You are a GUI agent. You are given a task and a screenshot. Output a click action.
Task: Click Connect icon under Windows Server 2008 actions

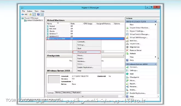(x=127, y=67)
